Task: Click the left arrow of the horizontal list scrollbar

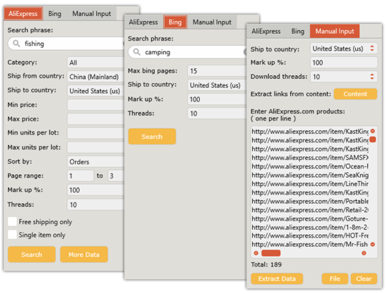Action: tap(256, 253)
